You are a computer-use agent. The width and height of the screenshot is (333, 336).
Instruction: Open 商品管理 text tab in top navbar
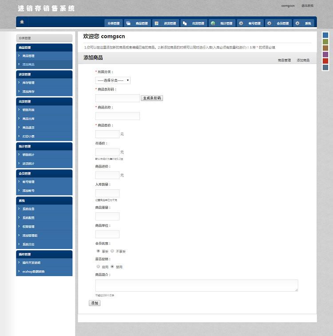[142, 24]
